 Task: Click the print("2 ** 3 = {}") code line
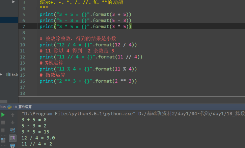click(88, 81)
